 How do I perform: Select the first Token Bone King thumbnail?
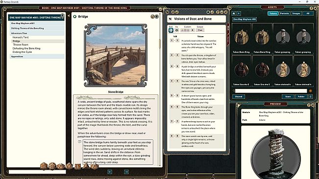click(x=241, y=38)
